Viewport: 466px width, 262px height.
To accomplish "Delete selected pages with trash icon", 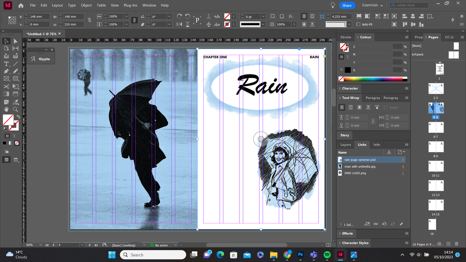I will pos(457,244).
